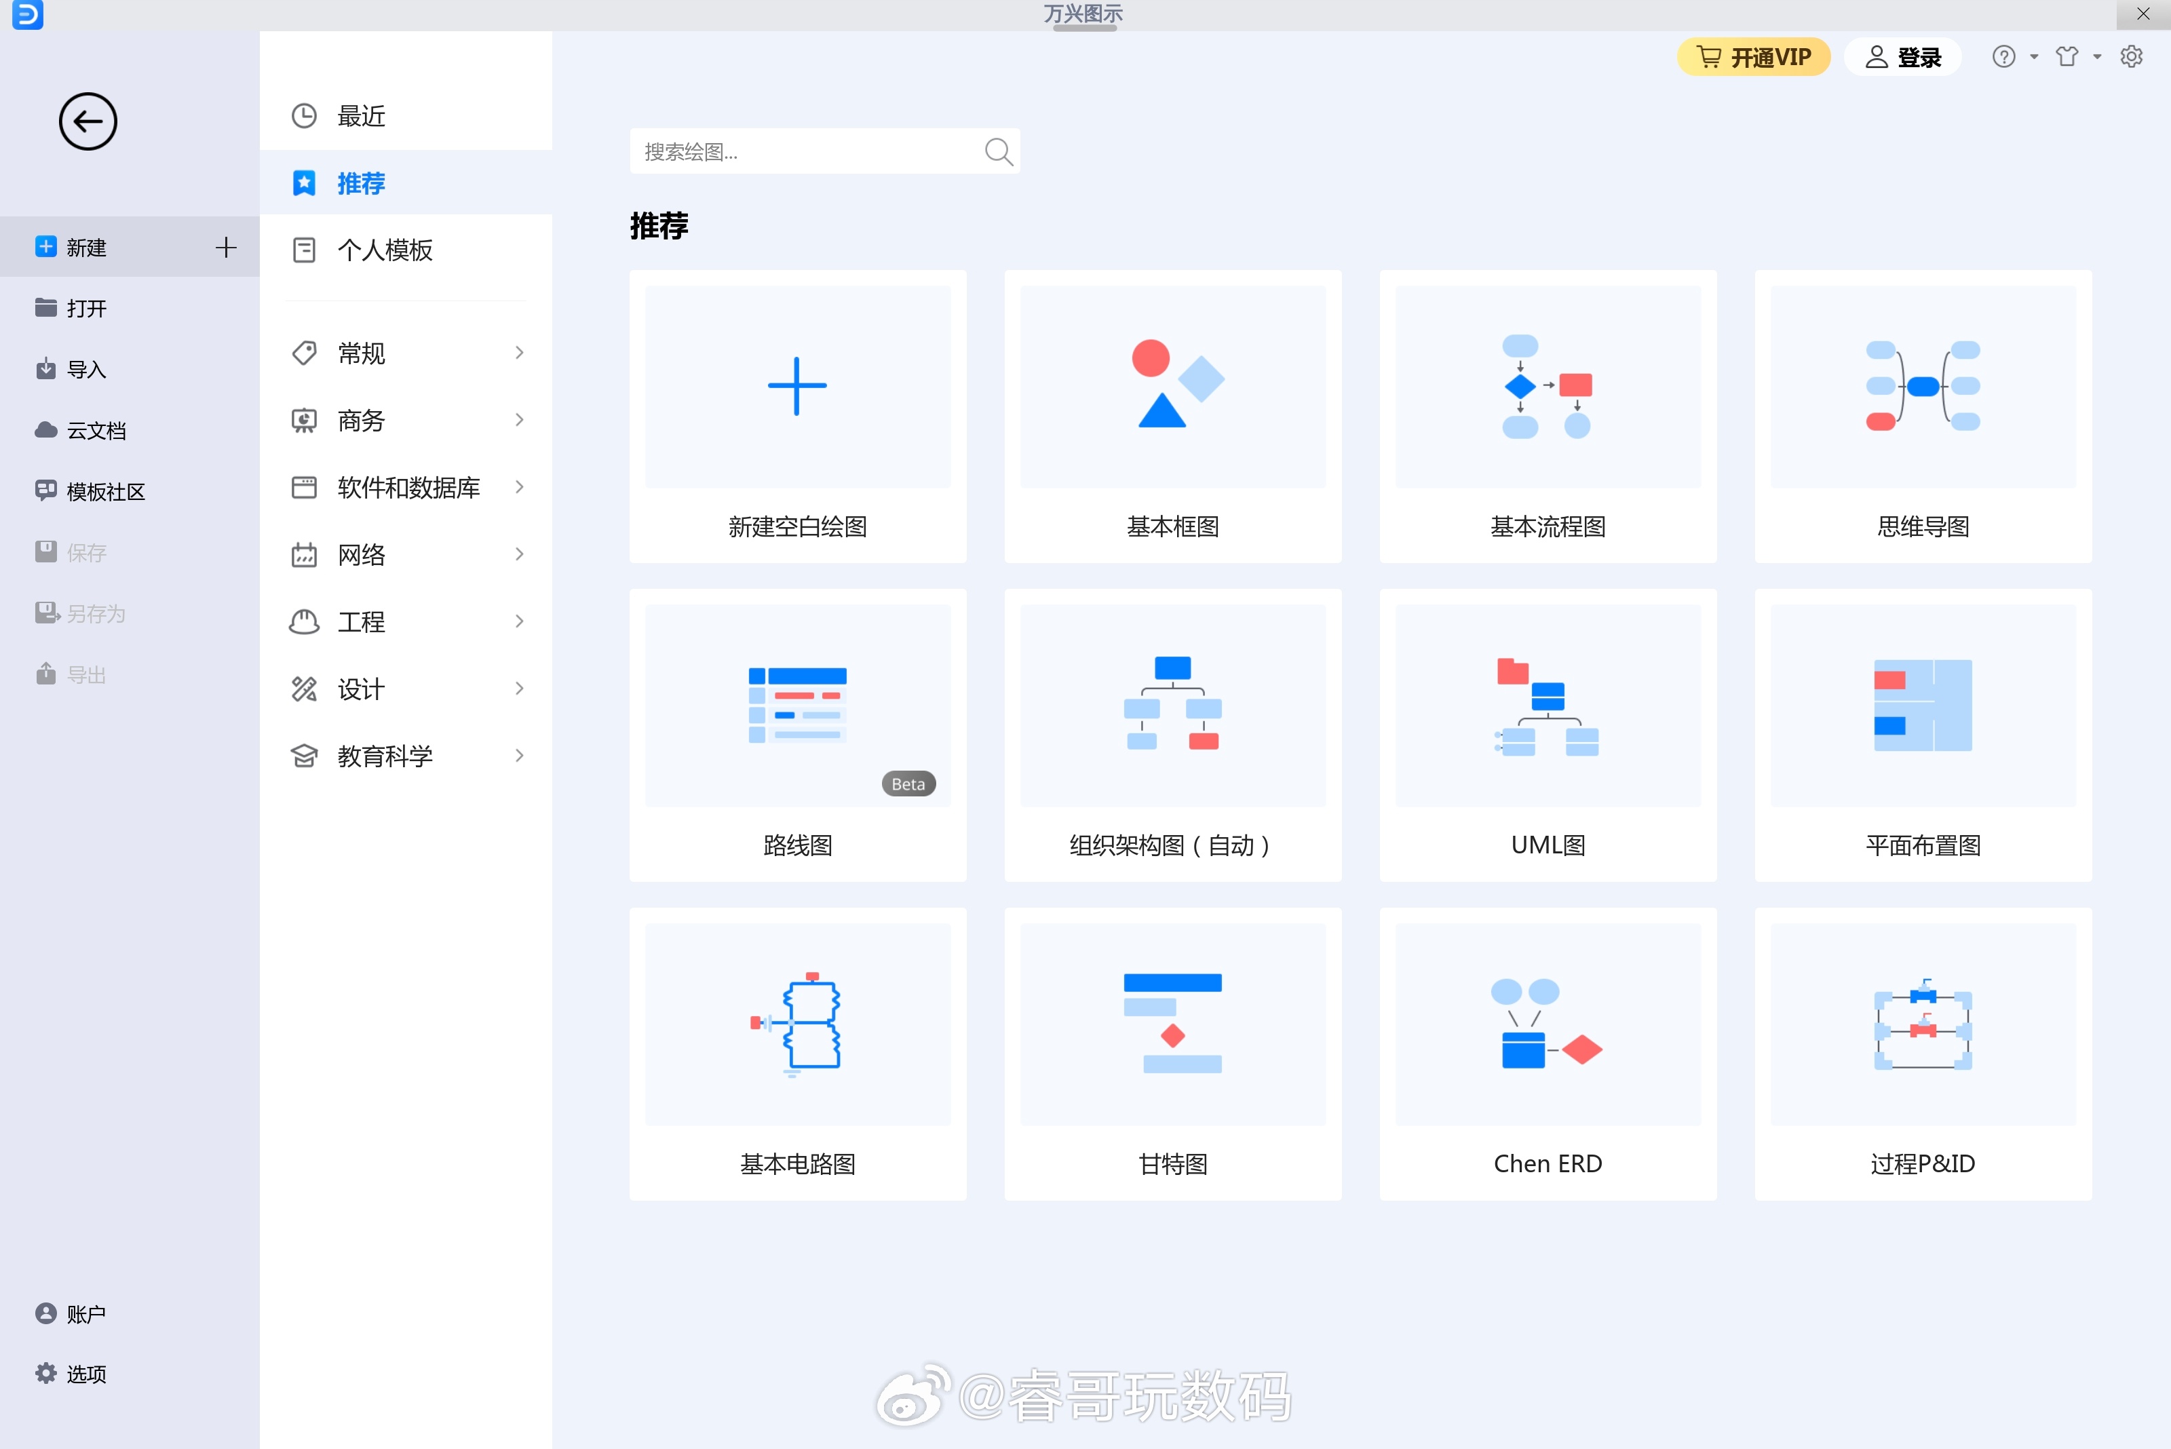
Task: Click the back arrow circle icon
Action: click(88, 121)
